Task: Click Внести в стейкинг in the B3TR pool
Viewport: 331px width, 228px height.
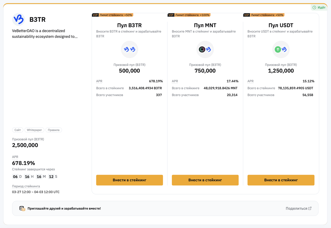Action: coord(129,180)
